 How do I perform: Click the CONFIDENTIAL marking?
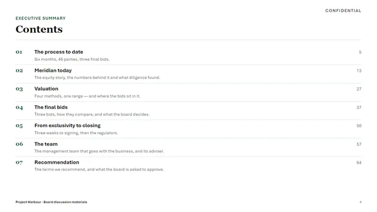click(343, 11)
